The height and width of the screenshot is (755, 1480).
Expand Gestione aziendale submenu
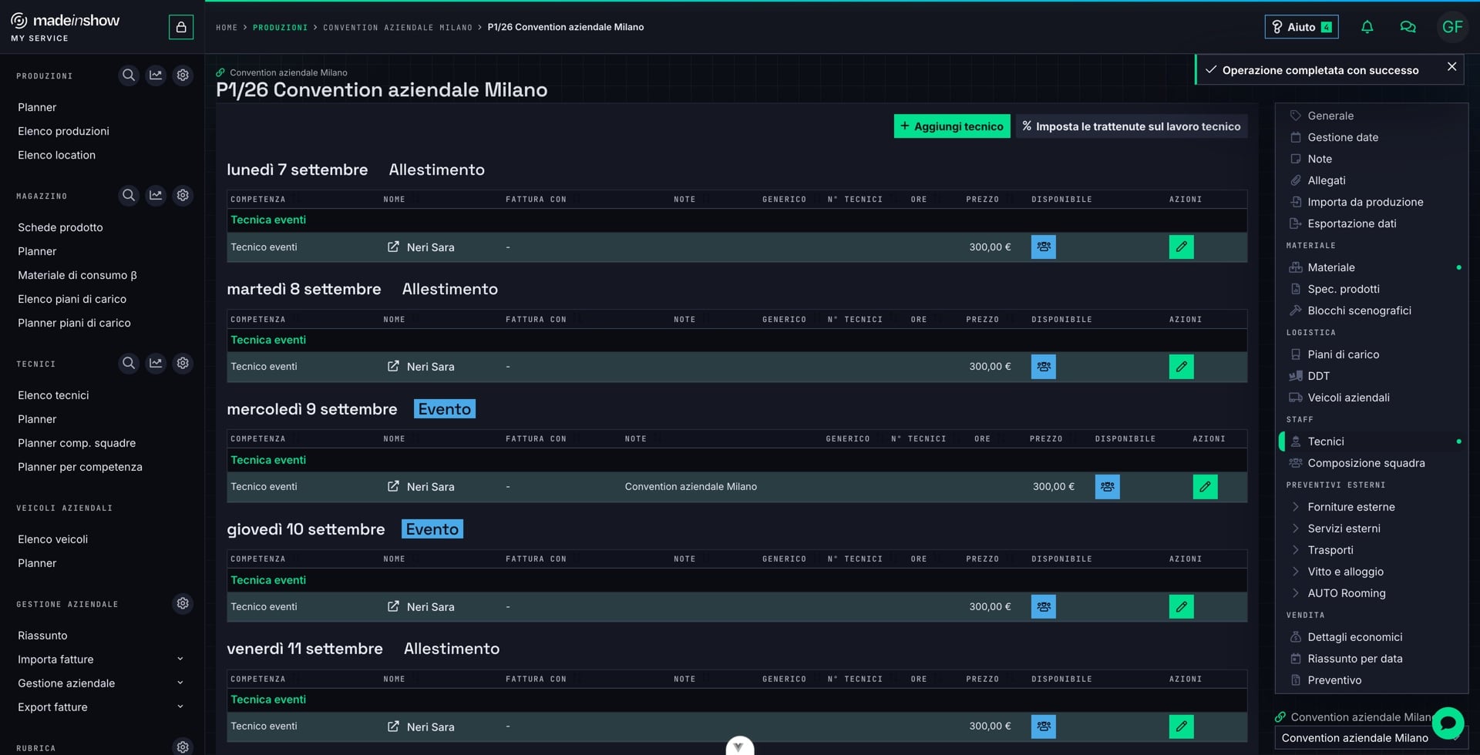180,683
